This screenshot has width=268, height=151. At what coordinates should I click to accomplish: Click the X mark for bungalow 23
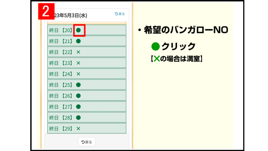[x=78, y=63]
